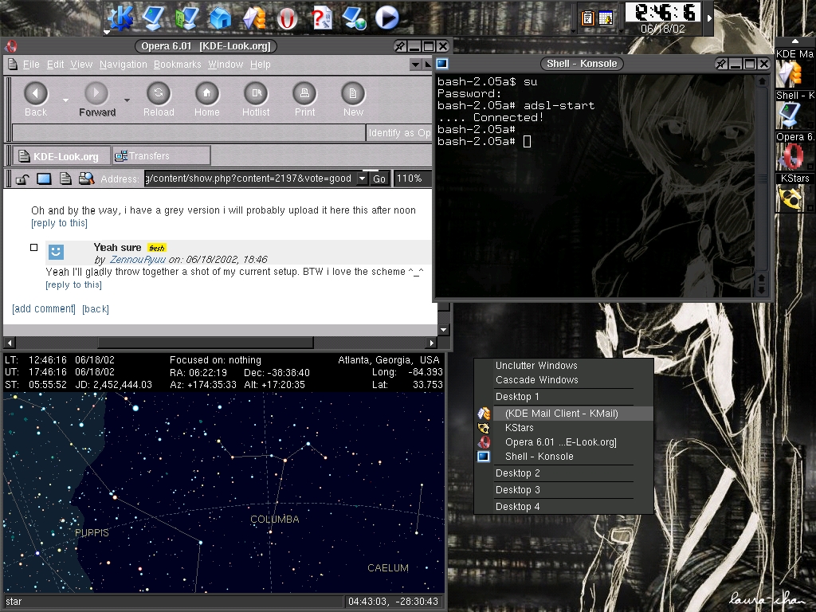
Task: Open ZennouRyuu user profile link
Action: click(x=137, y=260)
